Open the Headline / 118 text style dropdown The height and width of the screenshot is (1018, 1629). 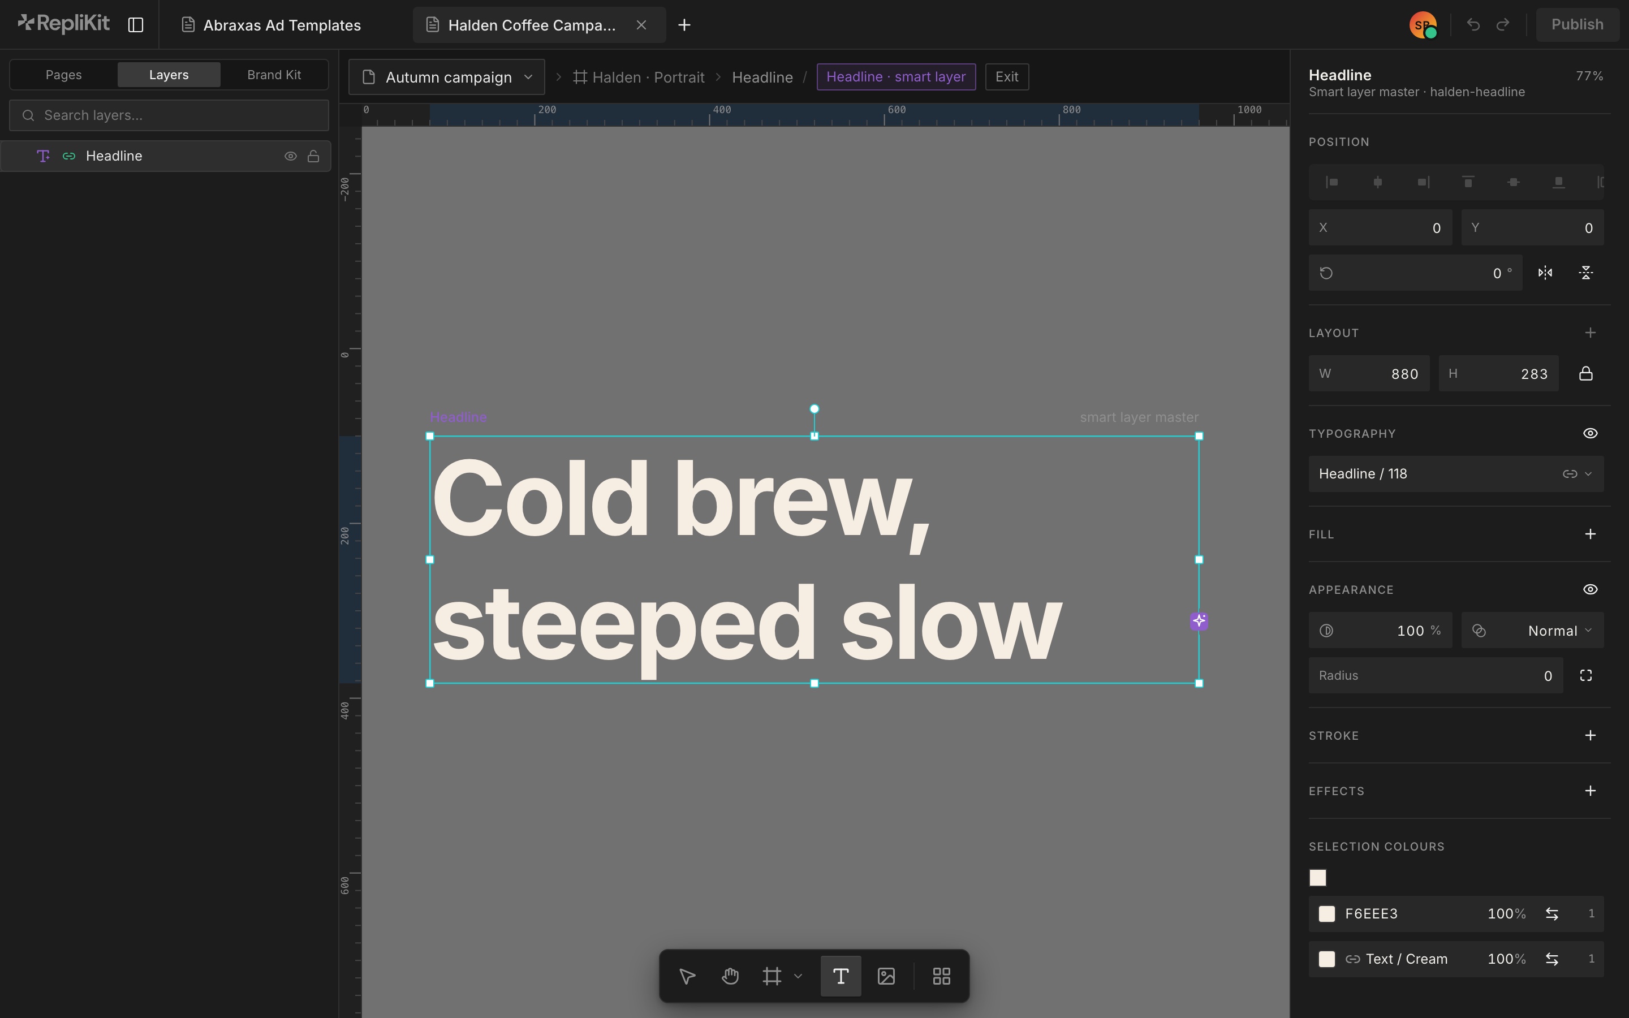click(1456, 474)
